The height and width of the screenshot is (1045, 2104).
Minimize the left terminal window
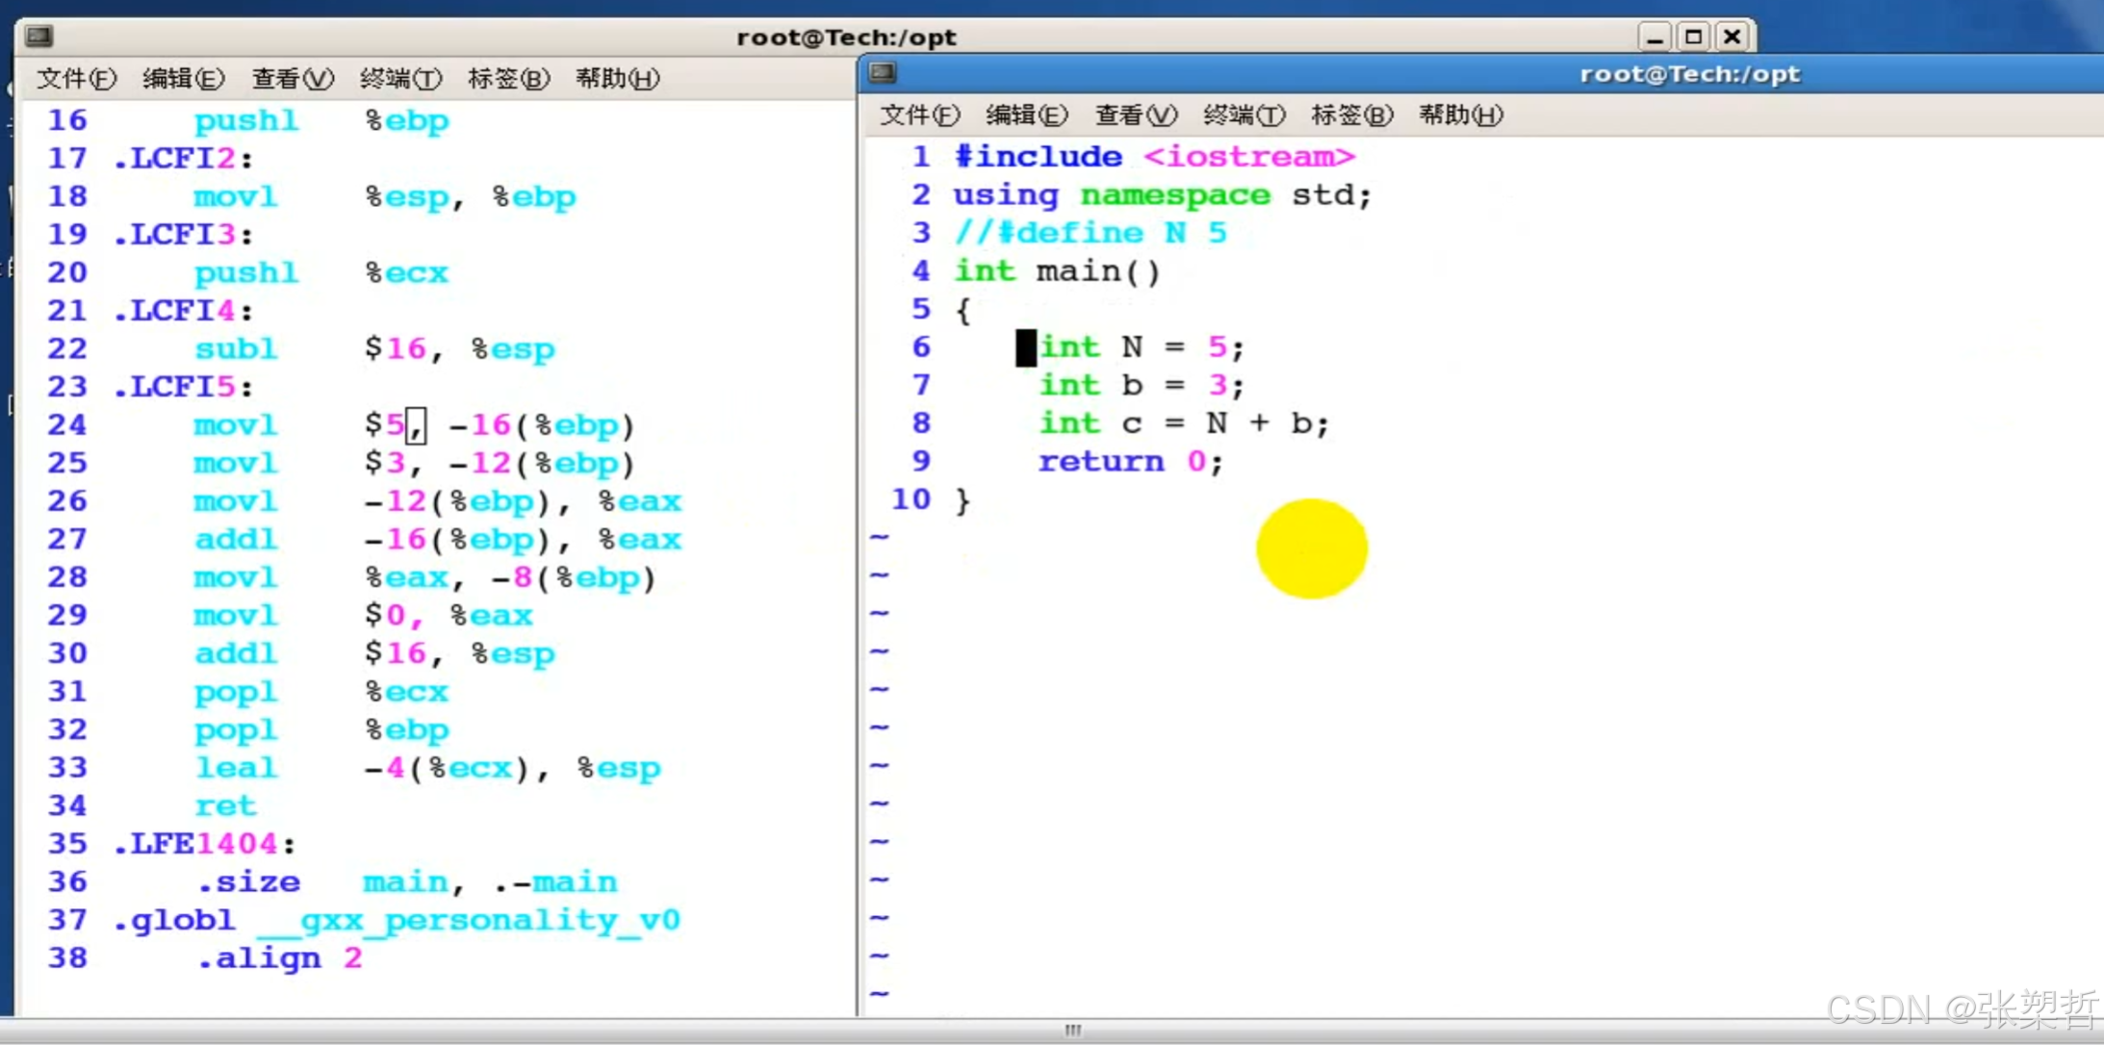click(x=1654, y=38)
